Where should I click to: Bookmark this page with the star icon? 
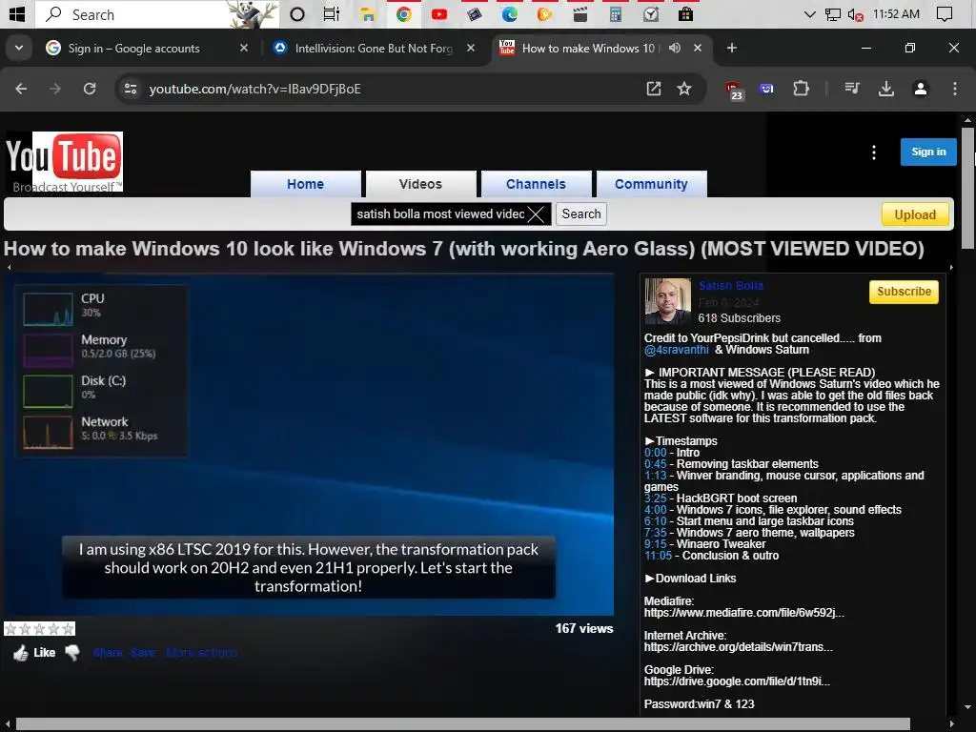(x=684, y=89)
